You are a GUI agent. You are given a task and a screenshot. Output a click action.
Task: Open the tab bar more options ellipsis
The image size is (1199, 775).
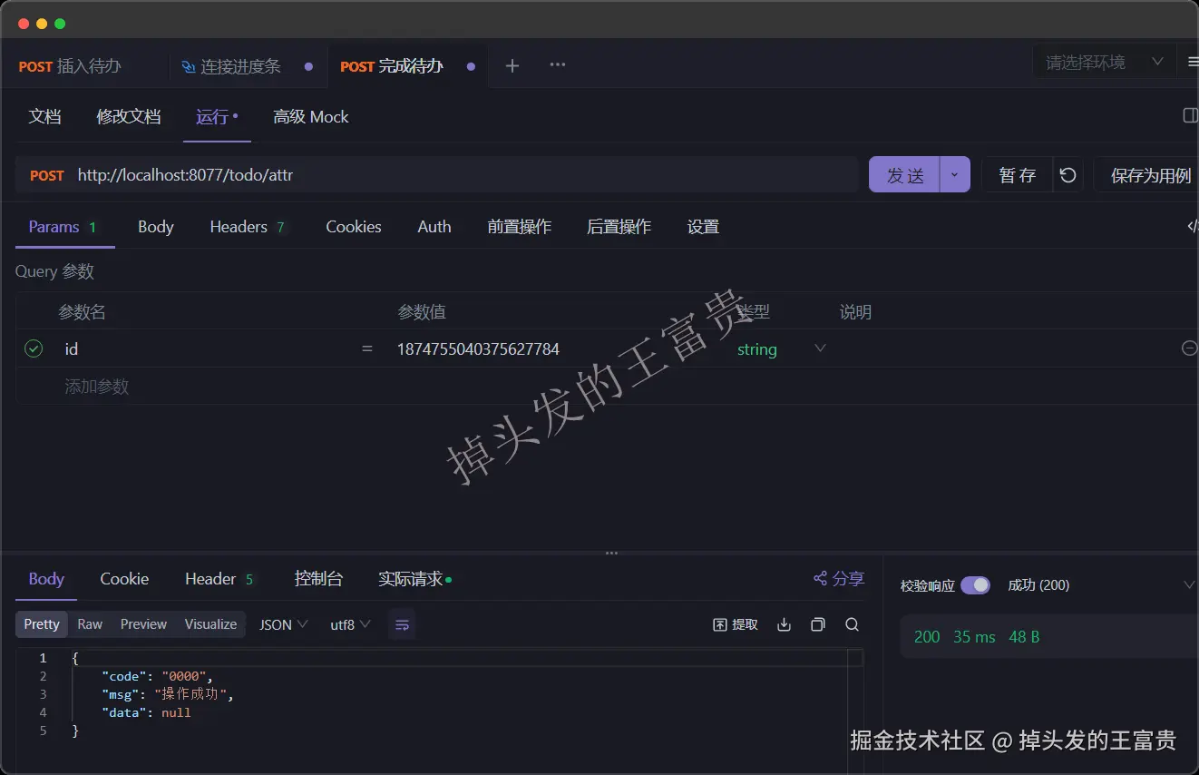coord(558,64)
